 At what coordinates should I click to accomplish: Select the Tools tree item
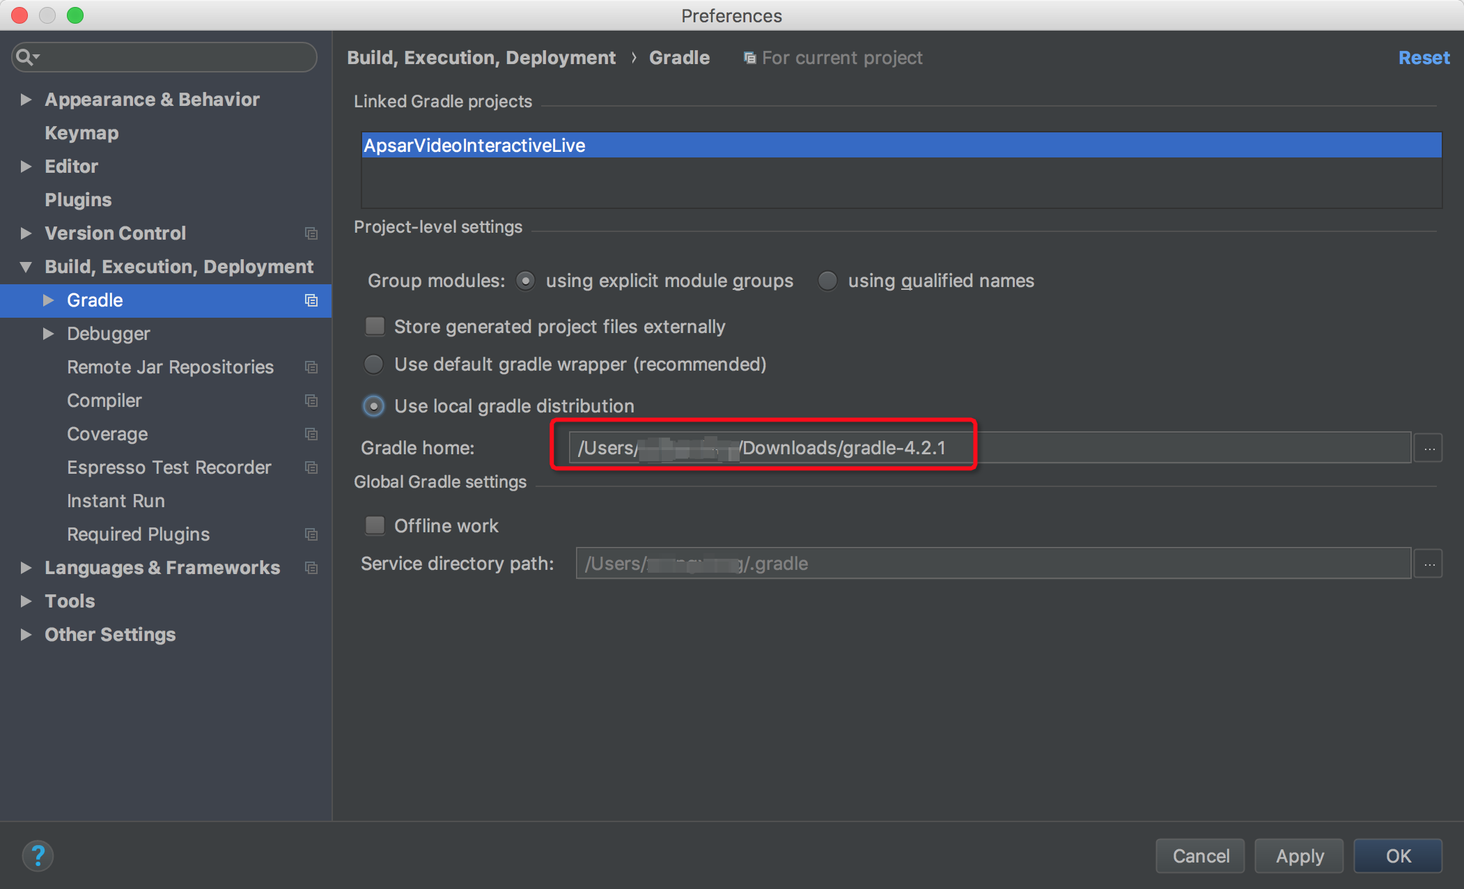pos(70,601)
